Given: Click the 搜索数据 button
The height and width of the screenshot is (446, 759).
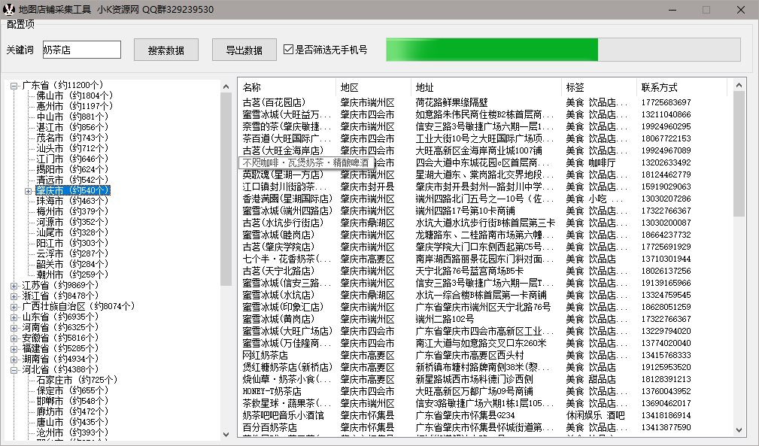Looking at the screenshot, I should (166, 50).
